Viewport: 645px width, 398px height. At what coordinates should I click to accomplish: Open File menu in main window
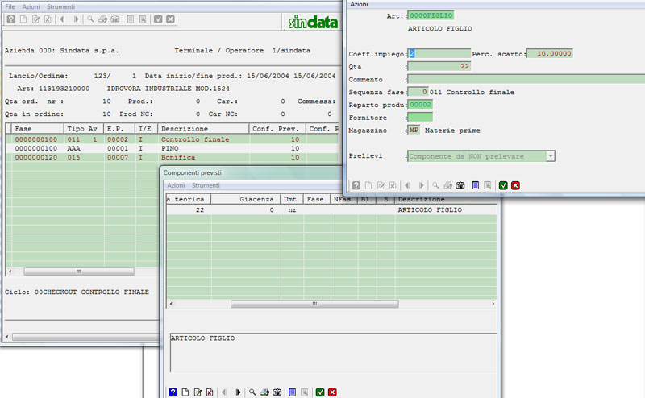point(10,6)
